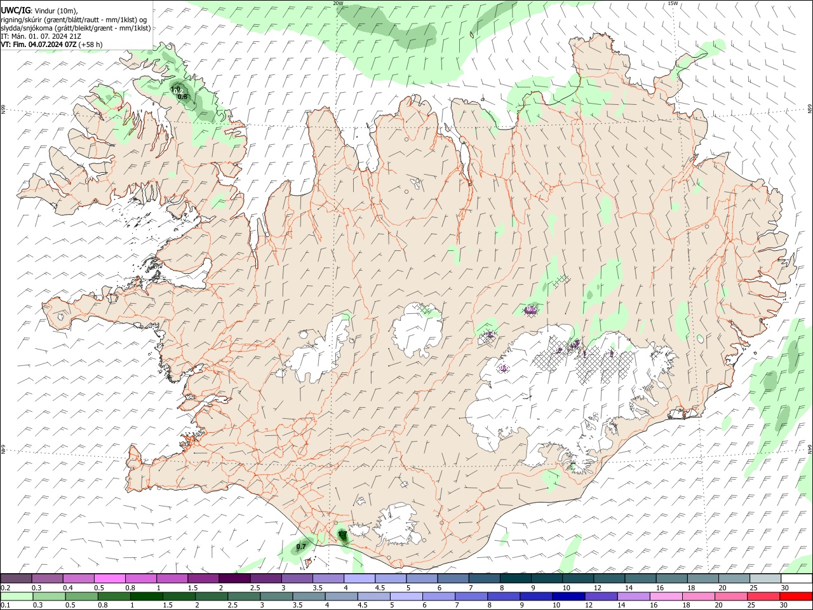
Task: Pick the crimson 25 swatch in bottom scale
Action: [765, 597]
